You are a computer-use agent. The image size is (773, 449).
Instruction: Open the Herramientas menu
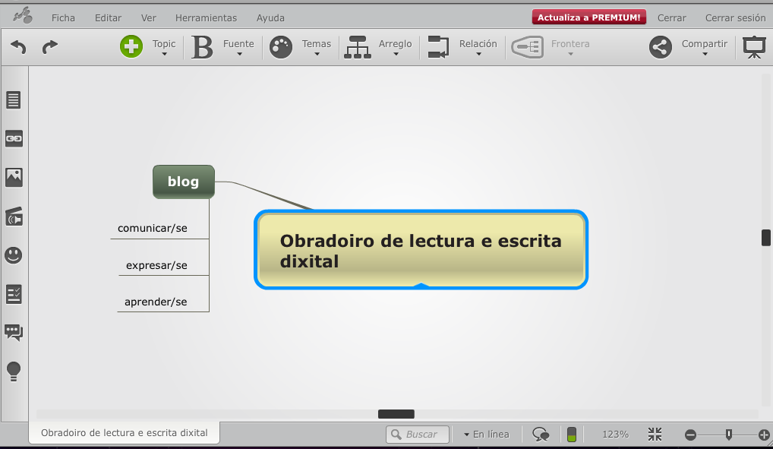click(206, 17)
